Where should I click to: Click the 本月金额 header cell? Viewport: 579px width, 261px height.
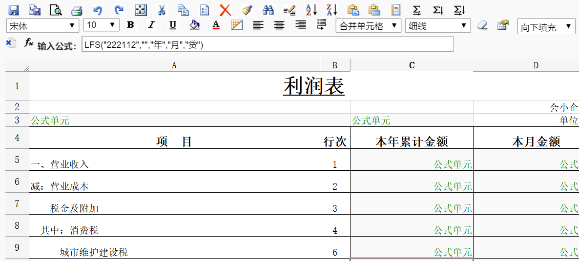[x=526, y=138]
